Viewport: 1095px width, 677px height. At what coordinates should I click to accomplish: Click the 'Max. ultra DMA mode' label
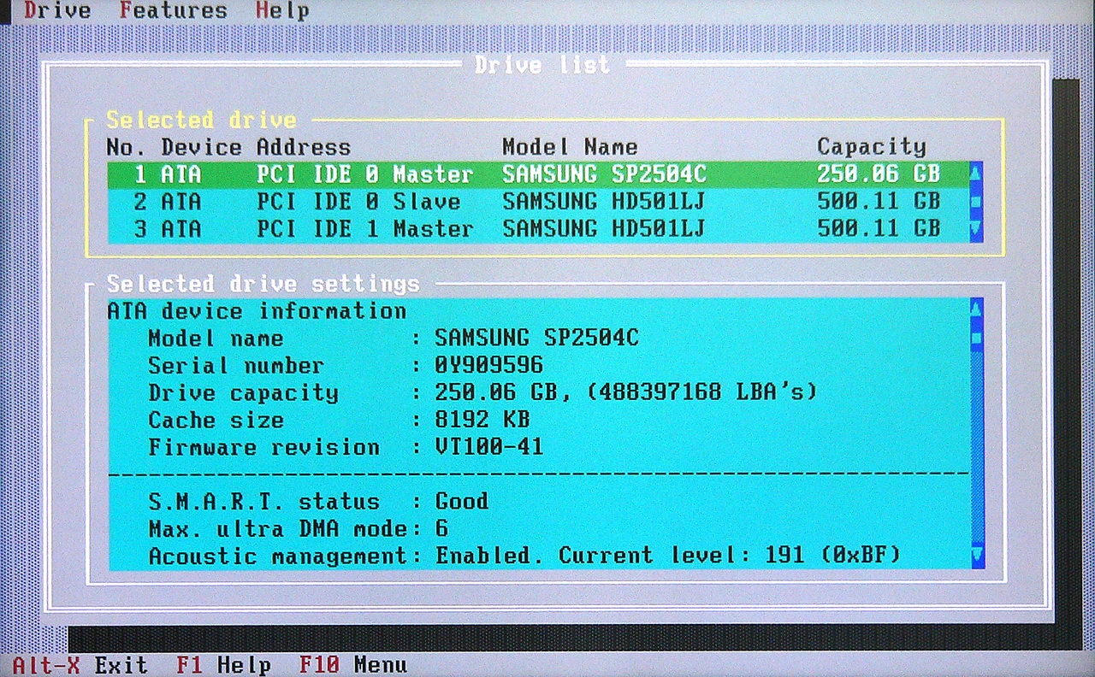277,529
